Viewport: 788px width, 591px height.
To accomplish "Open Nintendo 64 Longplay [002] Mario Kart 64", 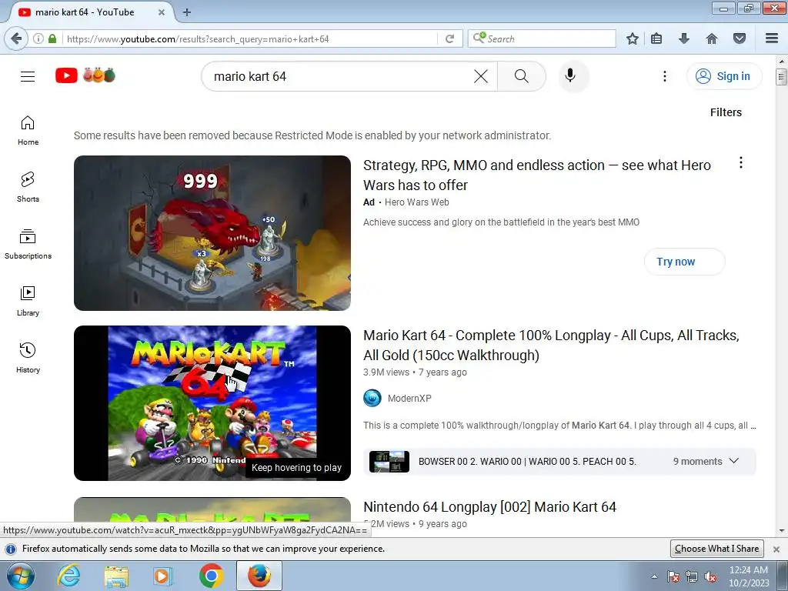I will pyautogui.click(x=489, y=507).
